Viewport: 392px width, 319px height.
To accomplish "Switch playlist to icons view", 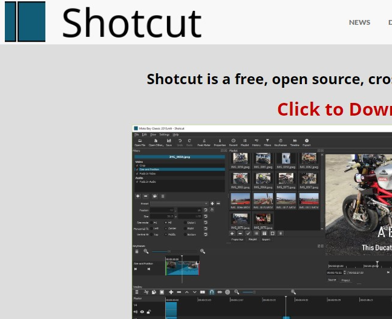I will (x=272, y=234).
